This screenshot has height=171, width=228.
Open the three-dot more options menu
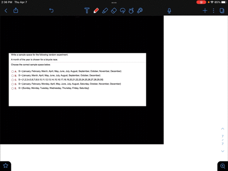point(213,10)
